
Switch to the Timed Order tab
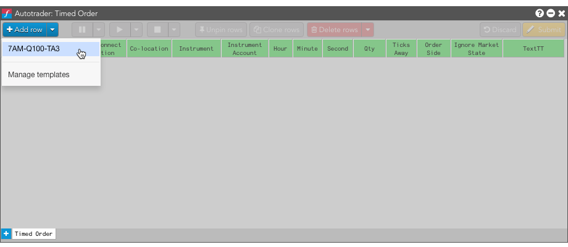pyautogui.click(x=34, y=234)
